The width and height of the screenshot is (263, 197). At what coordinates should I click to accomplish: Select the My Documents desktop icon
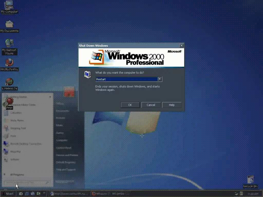coord(10,26)
